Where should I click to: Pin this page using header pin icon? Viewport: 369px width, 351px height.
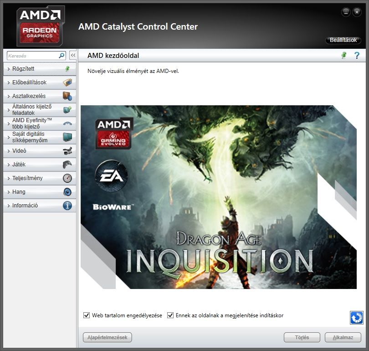pos(344,55)
